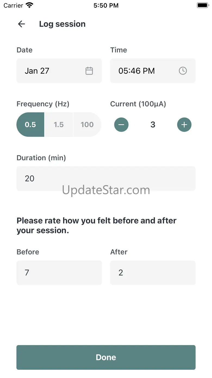Select the 1.5 Hz frequency option
This screenshot has width=212, height=378.
[59, 125]
